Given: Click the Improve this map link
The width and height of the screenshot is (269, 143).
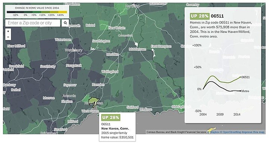Looking at the screenshot, I should click(x=253, y=132).
